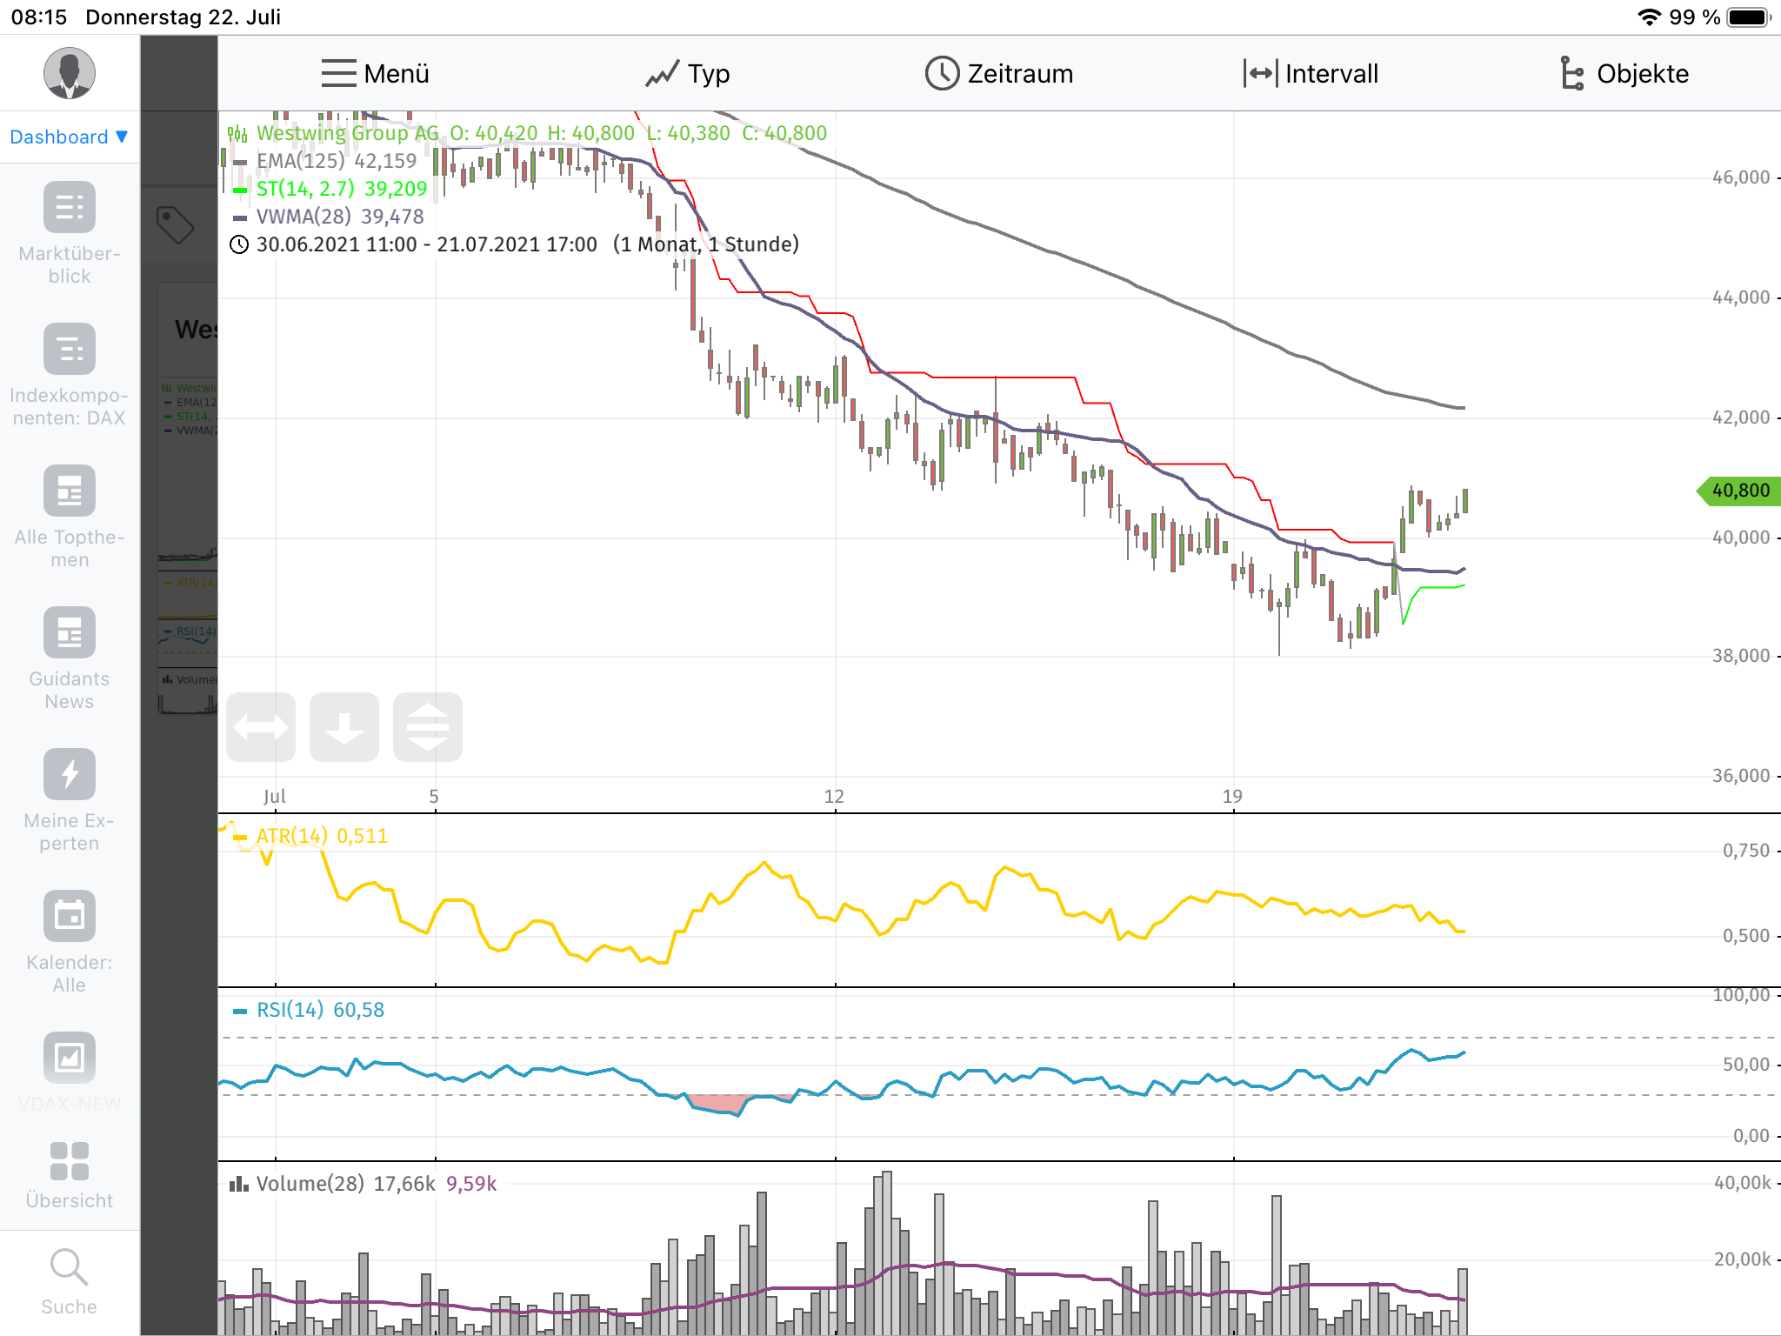This screenshot has height=1336, width=1781.
Task: Open the Menü hamburger menu
Action: tap(375, 74)
